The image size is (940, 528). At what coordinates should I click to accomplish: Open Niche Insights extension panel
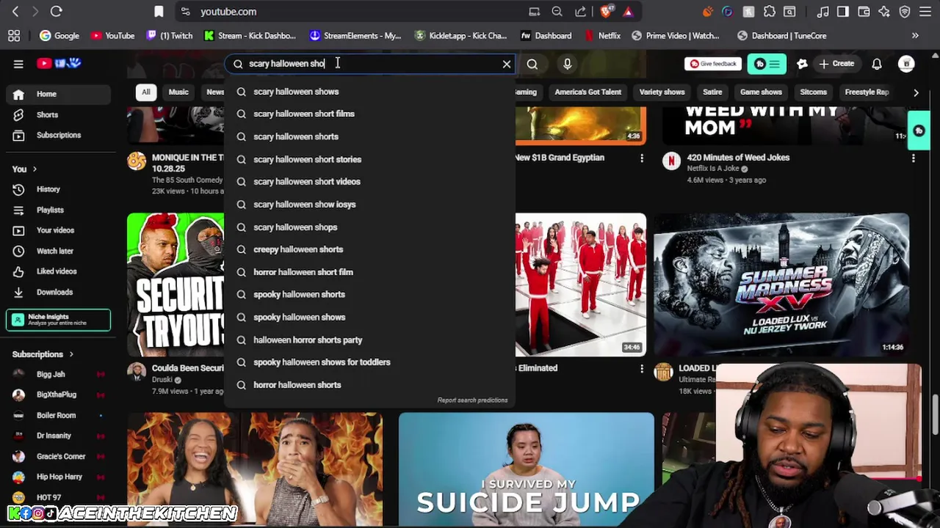coord(58,320)
